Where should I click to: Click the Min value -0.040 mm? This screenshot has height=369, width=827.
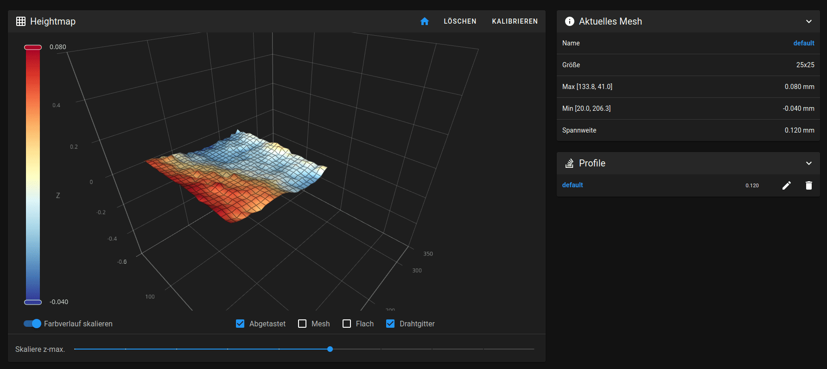click(x=799, y=108)
